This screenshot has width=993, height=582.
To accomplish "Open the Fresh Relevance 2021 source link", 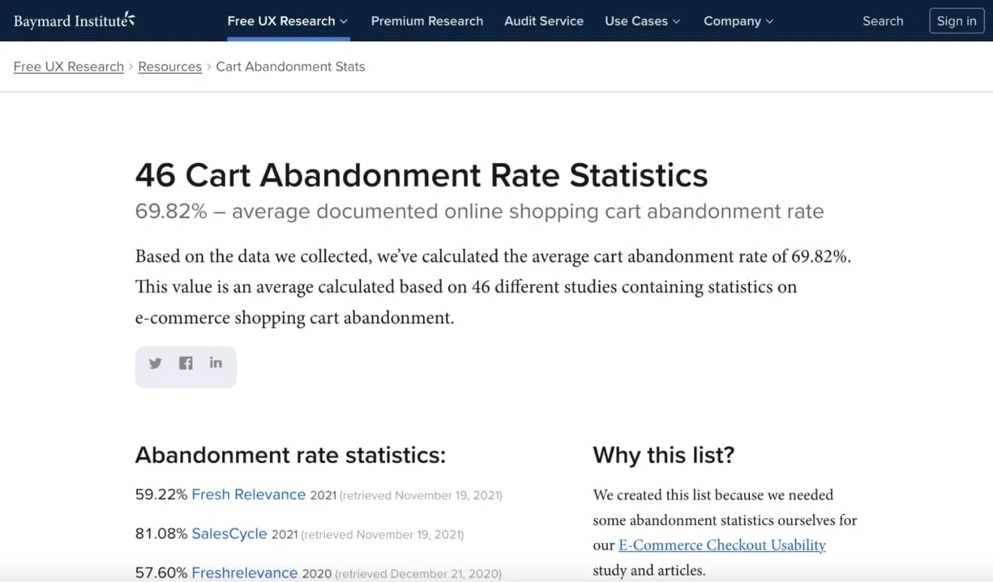I will click(x=248, y=495).
